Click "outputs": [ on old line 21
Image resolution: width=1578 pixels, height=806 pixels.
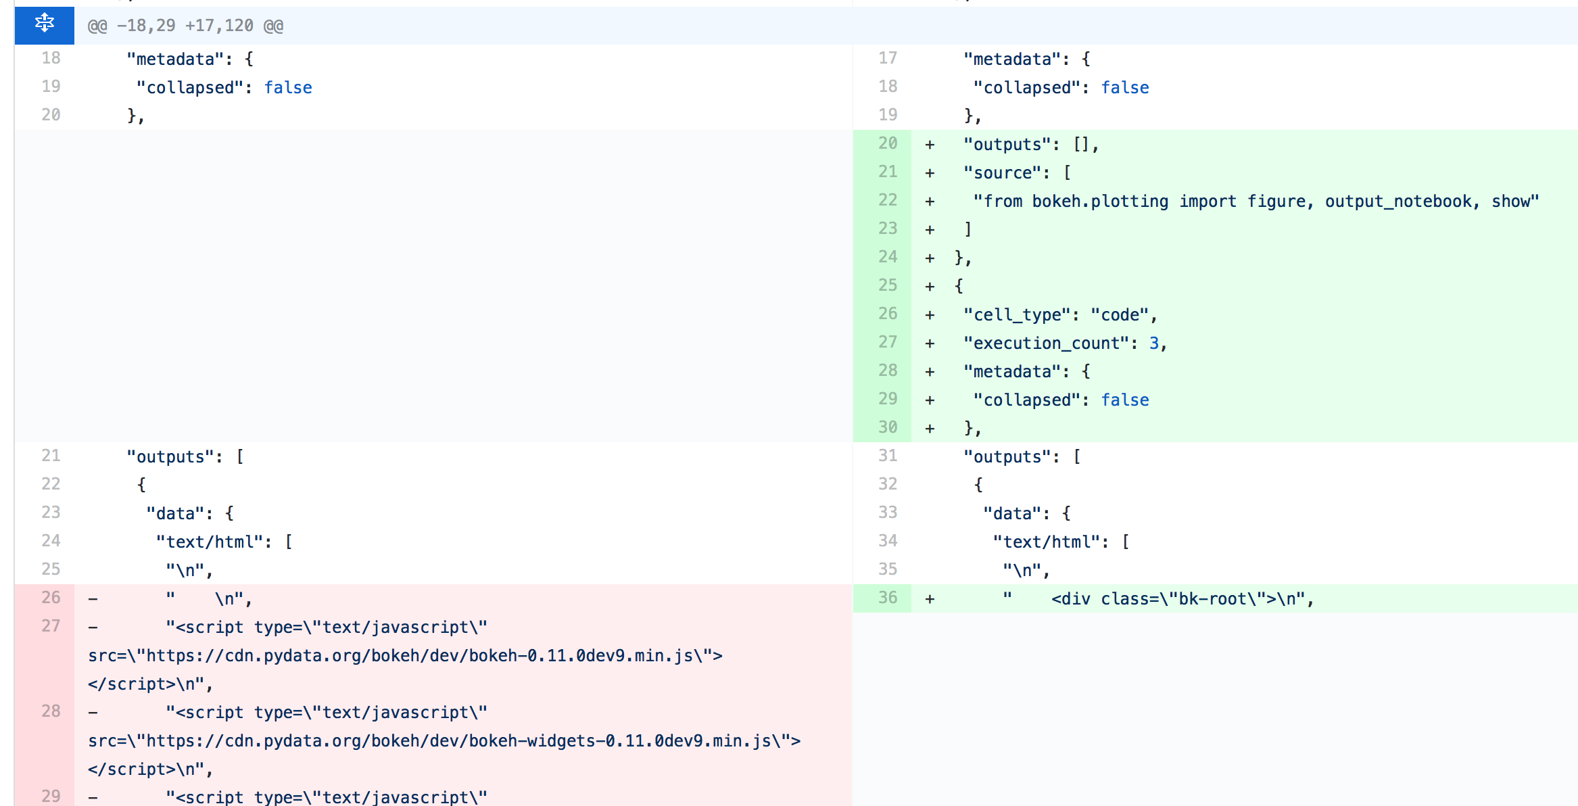point(185,457)
